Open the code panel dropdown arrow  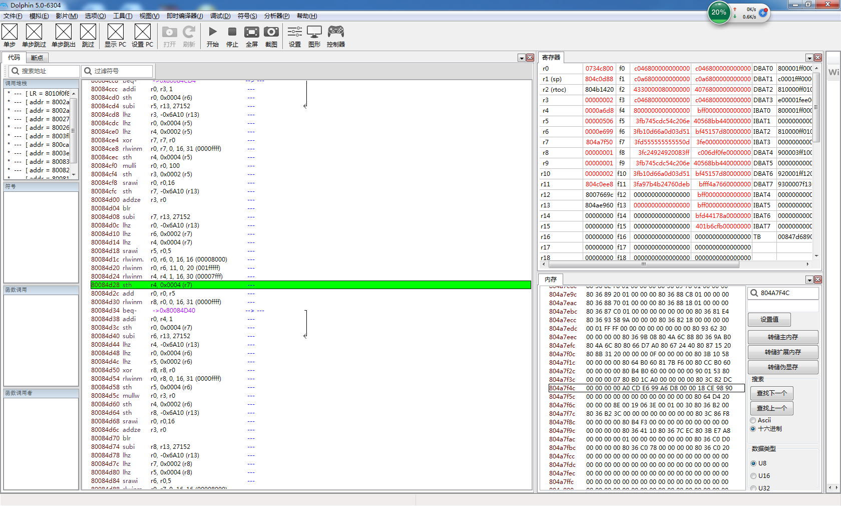point(521,58)
